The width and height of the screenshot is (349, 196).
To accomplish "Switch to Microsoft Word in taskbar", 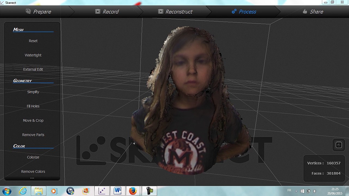I will (118, 191).
